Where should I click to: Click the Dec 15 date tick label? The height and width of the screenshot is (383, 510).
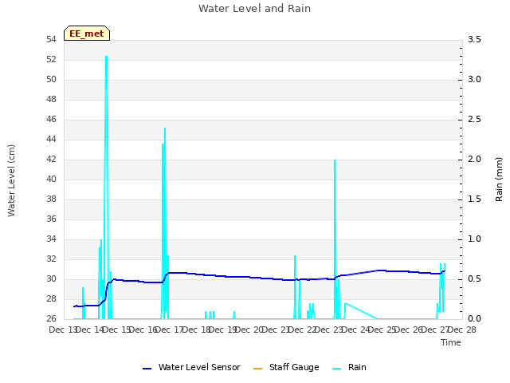coord(117,330)
